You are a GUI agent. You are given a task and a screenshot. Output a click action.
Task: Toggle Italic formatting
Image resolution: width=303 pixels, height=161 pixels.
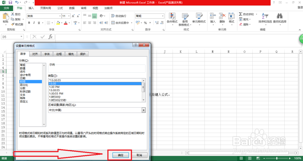34,23
